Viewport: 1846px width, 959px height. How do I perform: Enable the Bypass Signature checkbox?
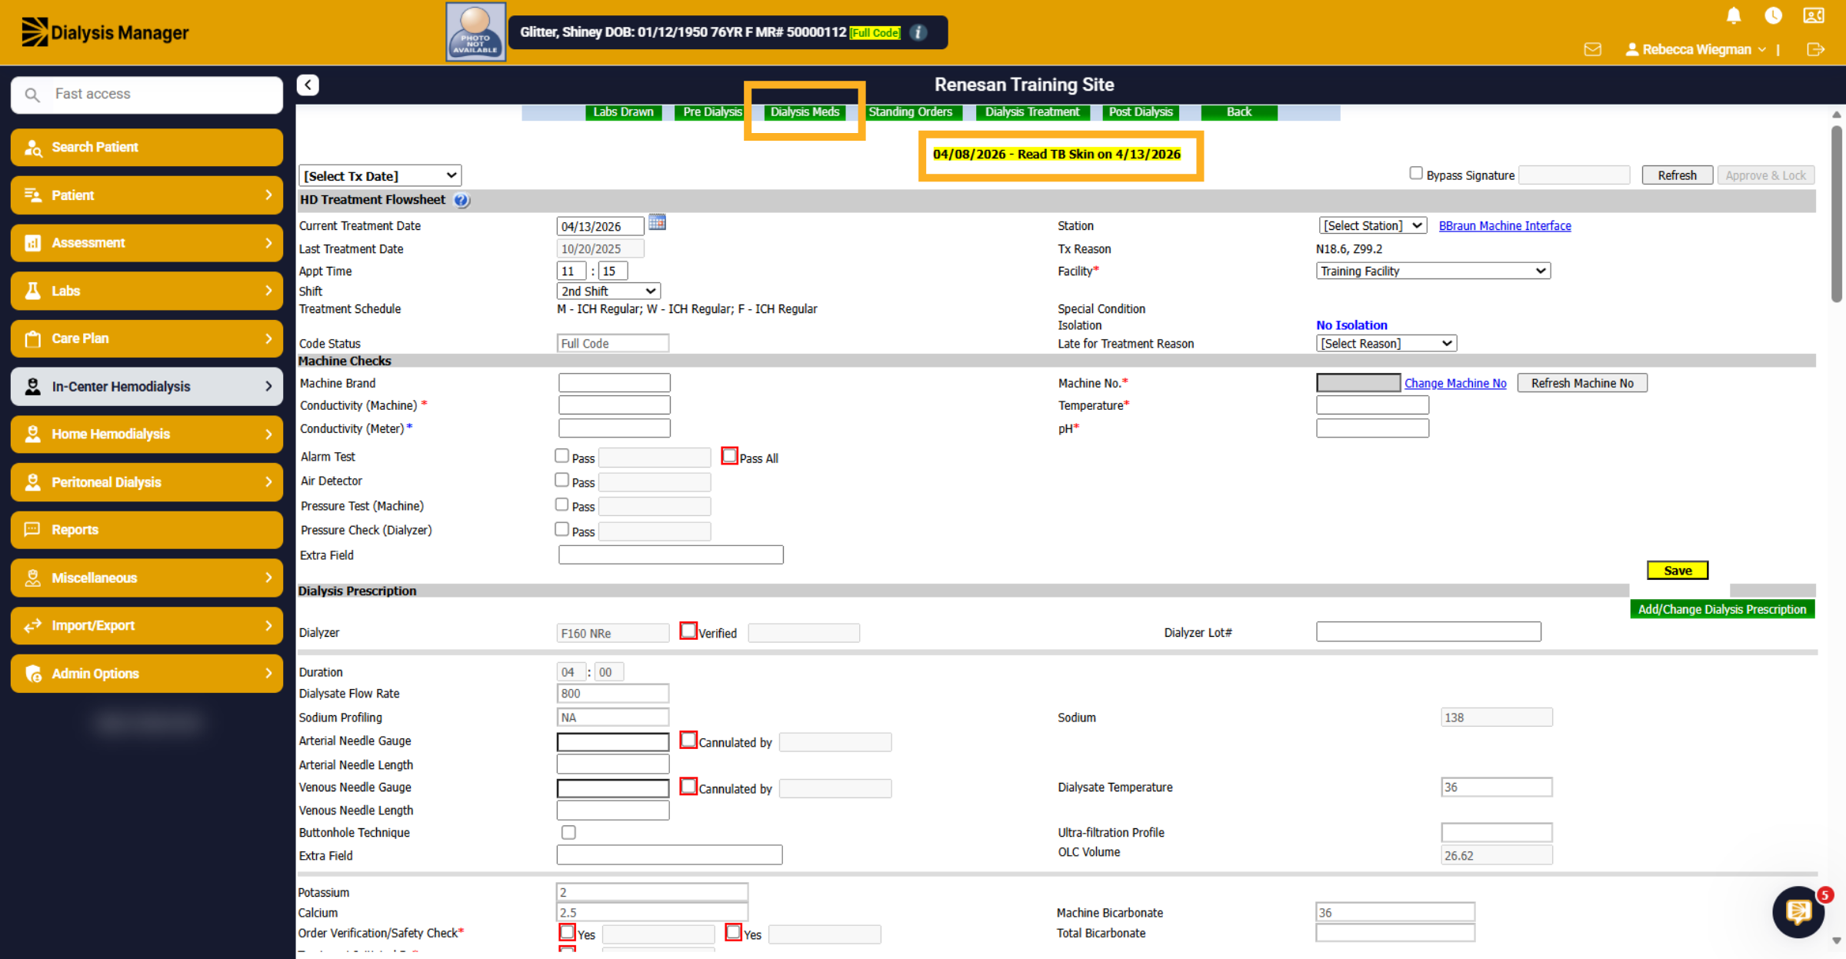(1415, 173)
